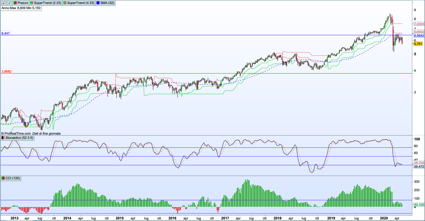The image size is (425, 221).
Task: Click the 2015 year label on time axis
Action: point(120,218)
